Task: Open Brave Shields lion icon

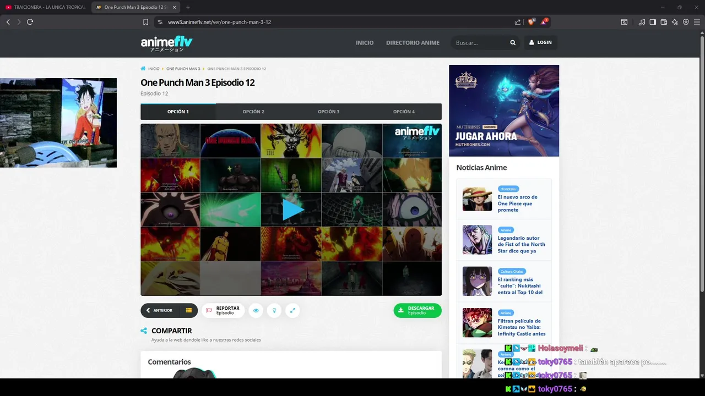Action: click(531, 22)
